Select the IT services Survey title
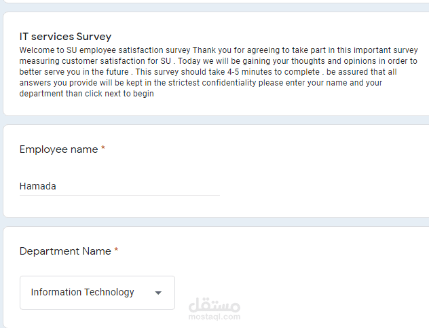 click(x=65, y=37)
